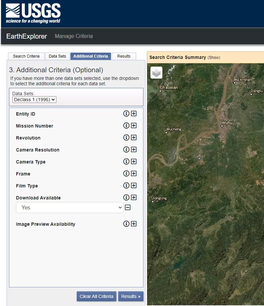The image size is (264, 306).
Task: Switch to the Data Sets tab
Action: pyautogui.click(x=57, y=56)
